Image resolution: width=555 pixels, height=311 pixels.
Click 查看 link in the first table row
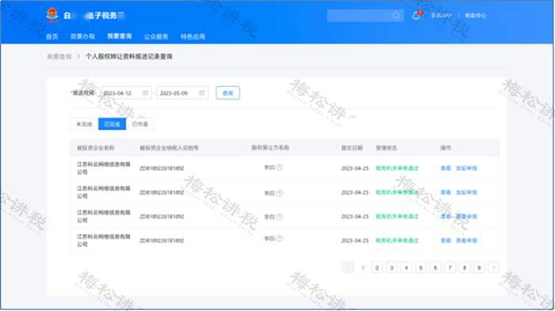point(446,169)
